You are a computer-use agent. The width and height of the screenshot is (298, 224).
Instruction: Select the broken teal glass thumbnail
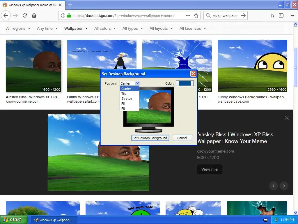pyautogui.click(x=257, y=208)
